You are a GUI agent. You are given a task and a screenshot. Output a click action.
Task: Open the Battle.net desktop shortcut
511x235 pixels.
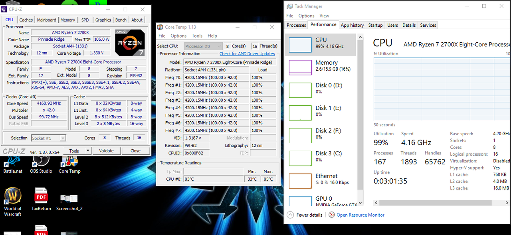pos(13,164)
